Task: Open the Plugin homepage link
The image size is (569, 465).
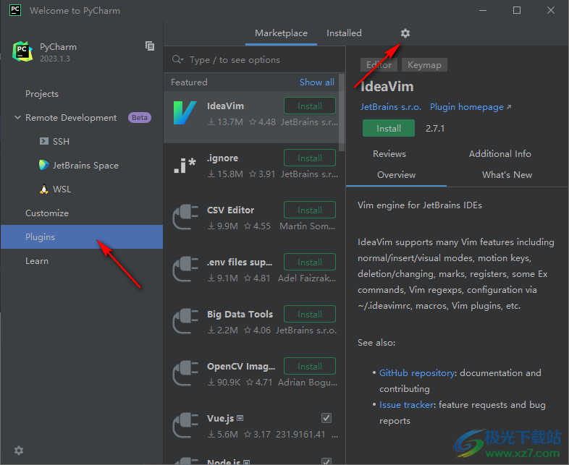Action: click(x=471, y=107)
